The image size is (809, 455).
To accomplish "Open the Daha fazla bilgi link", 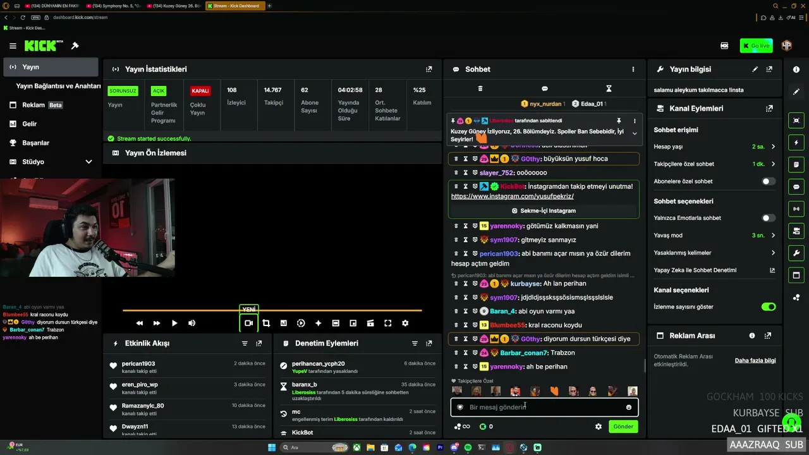I will (755, 361).
